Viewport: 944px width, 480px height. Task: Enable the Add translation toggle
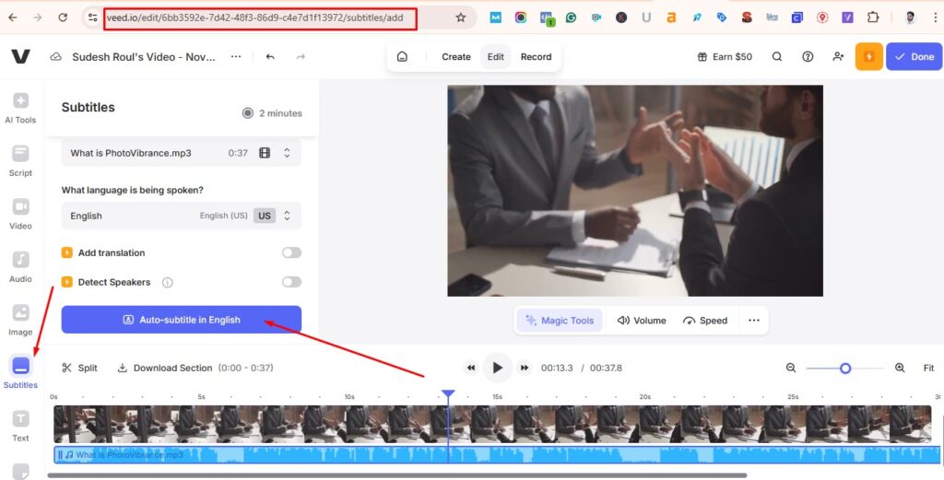pyautogui.click(x=291, y=252)
